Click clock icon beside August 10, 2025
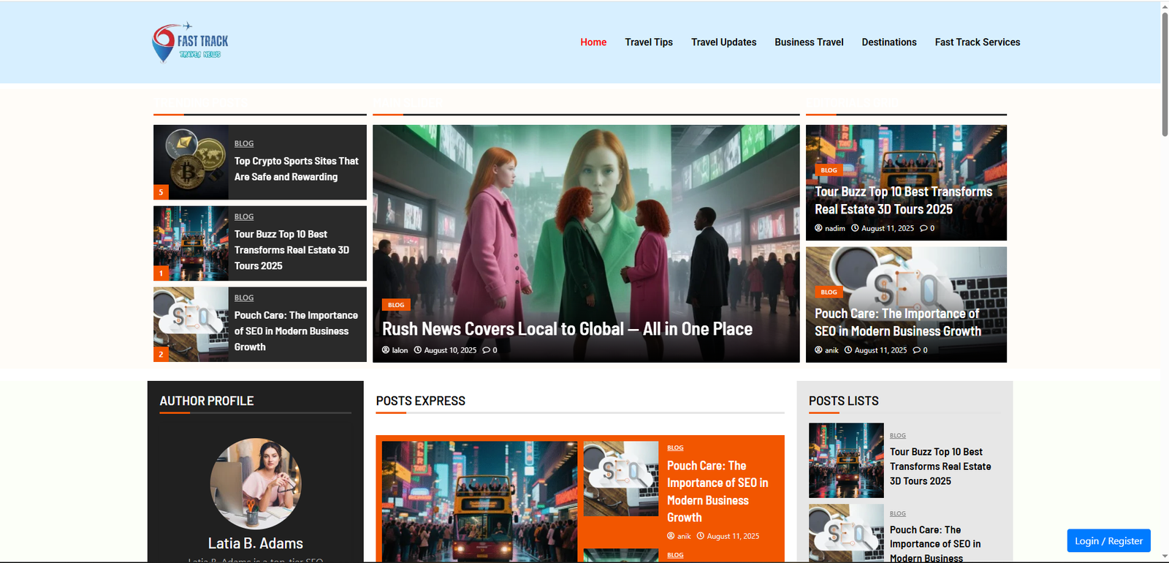The width and height of the screenshot is (1169, 563). [x=418, y=350]
